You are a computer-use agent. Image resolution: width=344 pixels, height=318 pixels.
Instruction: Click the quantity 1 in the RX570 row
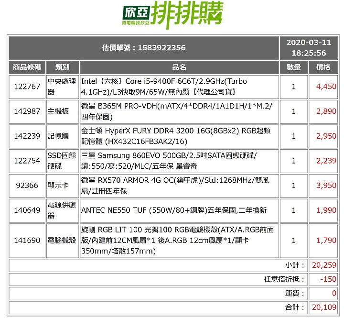(x=294, y=186)
